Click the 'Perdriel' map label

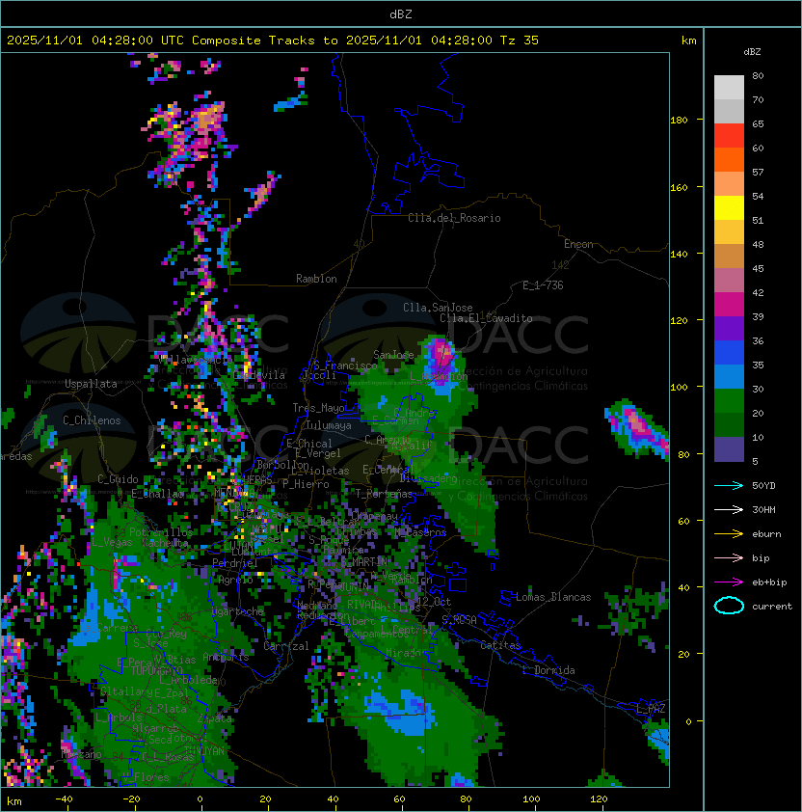point(235,563)
